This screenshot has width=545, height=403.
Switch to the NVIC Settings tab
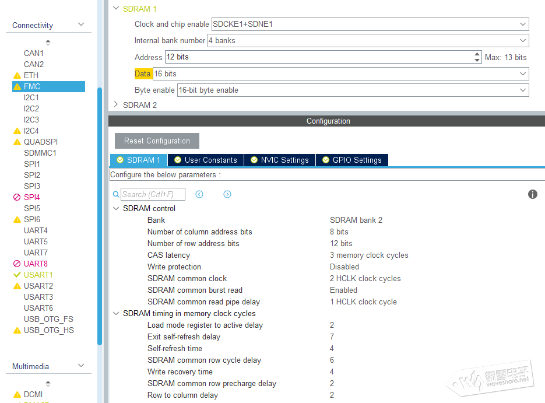(x=279, y=160)
